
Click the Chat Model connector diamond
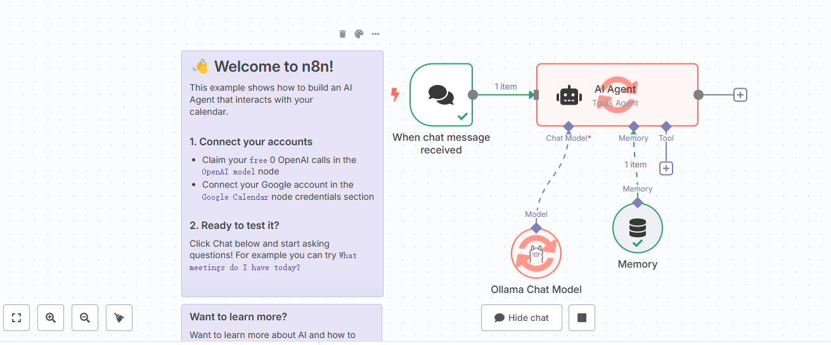[569, 126]
